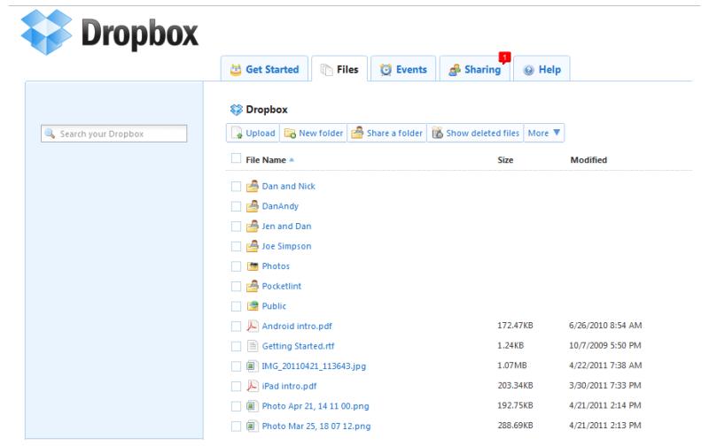Click the New folder button label

(x=321, y=133)
